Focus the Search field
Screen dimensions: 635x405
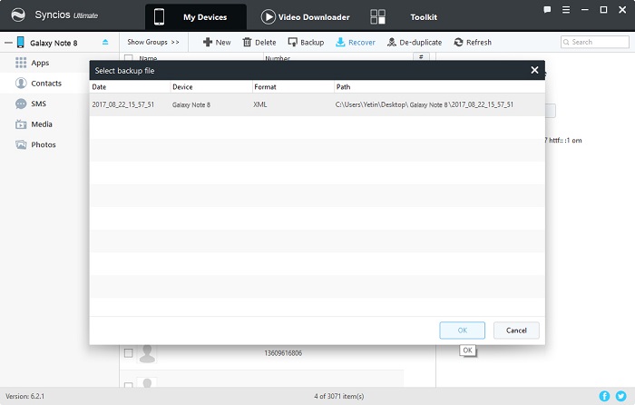tap(594, 42)
